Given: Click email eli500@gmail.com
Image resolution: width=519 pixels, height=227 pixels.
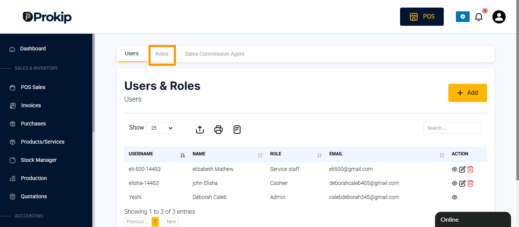Looking at the screenshot, I should tap(351, 169).
